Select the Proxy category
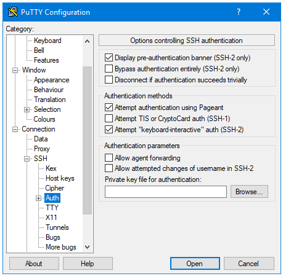The image size is (283, 276). click(42, 149)
